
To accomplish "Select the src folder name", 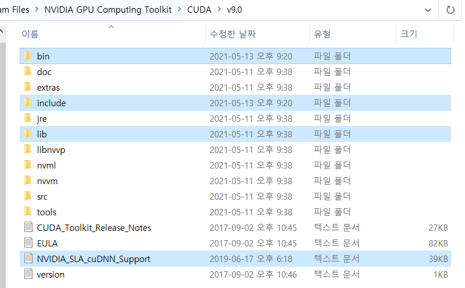I will [42, 197].
